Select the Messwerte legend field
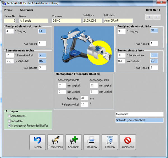Viewport: 168px width, 158px height. [x=139, y=114]
